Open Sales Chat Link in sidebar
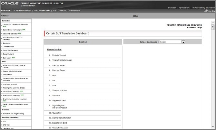 pos(8,54)
